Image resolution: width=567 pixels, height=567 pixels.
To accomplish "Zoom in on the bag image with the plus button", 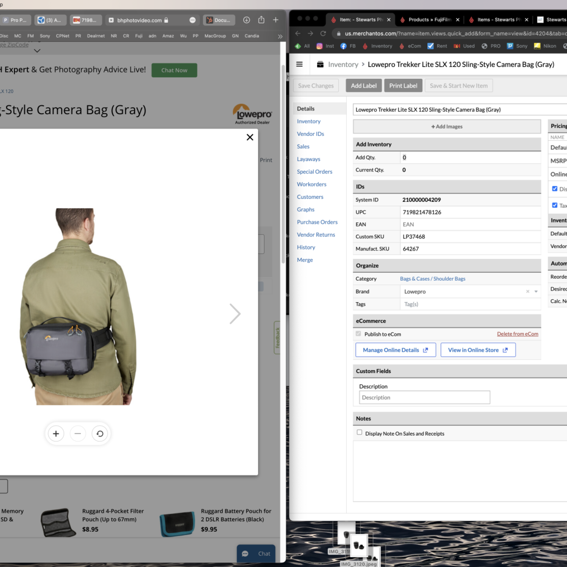I will pyautogui.click(x=56, y=433).
